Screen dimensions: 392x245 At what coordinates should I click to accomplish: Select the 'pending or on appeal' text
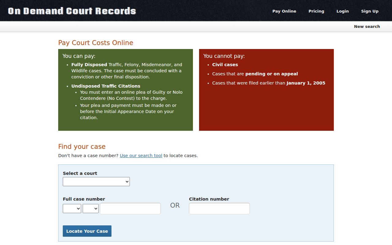(x=272, y=74)
